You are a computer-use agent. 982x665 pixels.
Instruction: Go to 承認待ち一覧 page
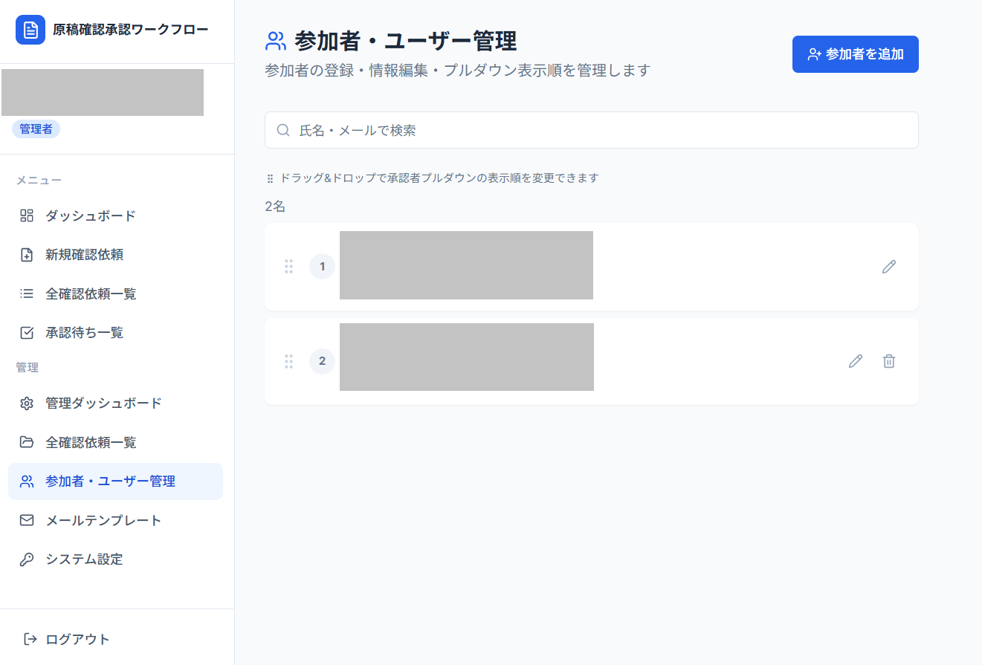(115, 332)
